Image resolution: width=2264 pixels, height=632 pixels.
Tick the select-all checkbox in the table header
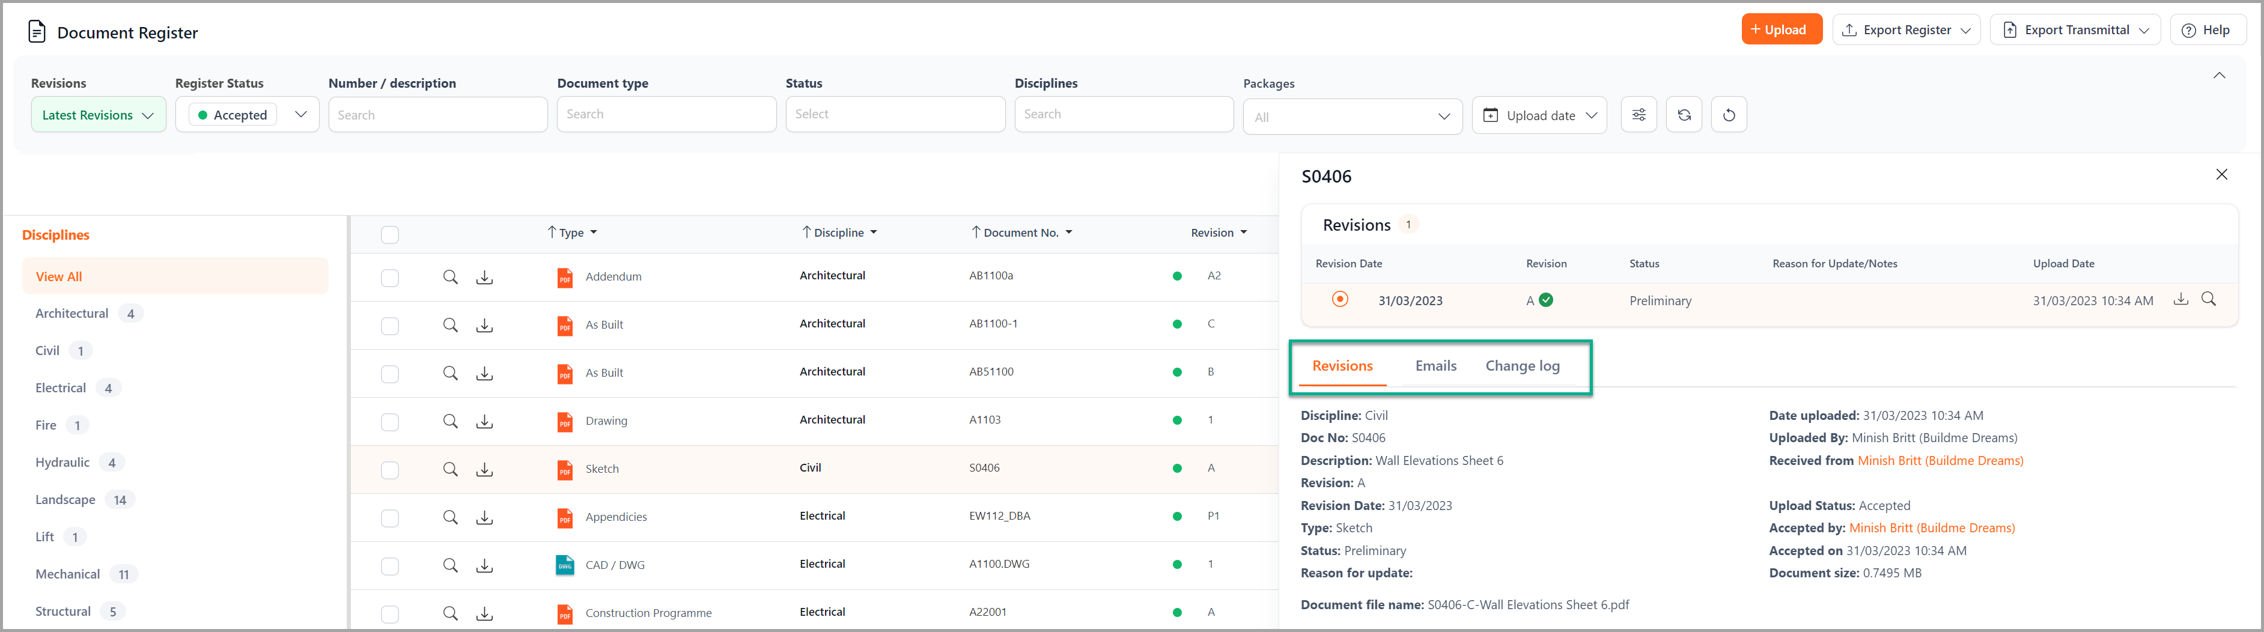point(389,234)
